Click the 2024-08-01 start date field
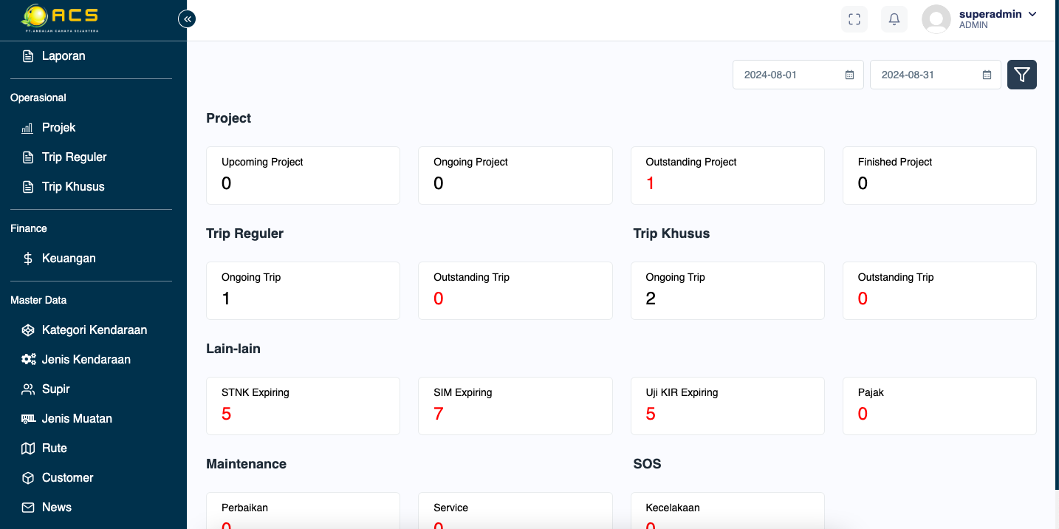Screen dimensions: 1059x529 click(786, 75)
